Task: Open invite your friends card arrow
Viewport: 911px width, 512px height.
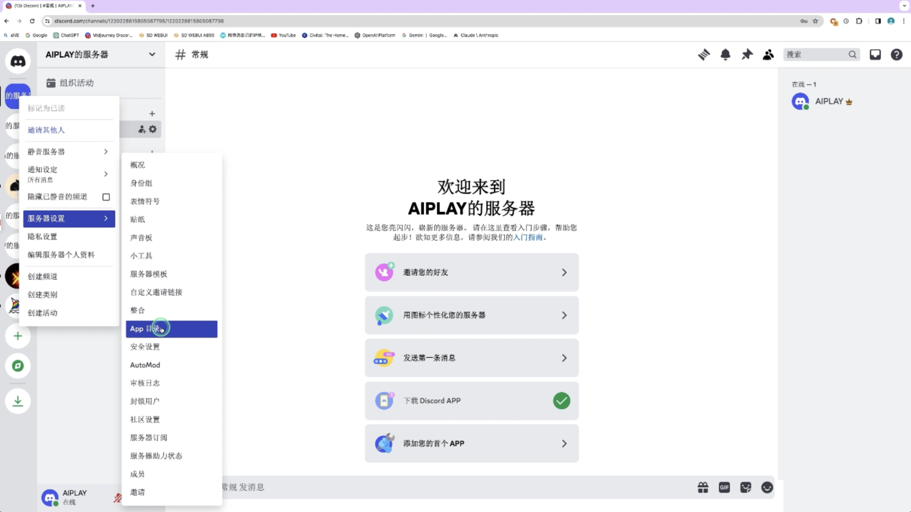Action: (564, 272)
